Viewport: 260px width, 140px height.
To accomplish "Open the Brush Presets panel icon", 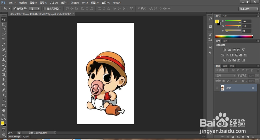I will (x=210, y=40).
